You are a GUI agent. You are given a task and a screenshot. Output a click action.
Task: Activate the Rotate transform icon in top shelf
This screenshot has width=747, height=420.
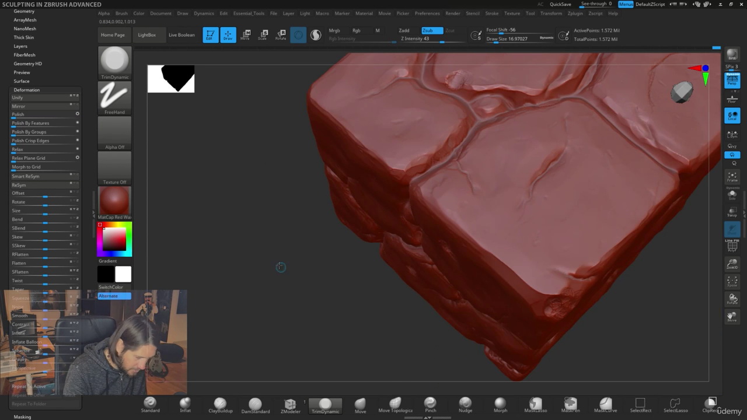(x=281, y=35)
